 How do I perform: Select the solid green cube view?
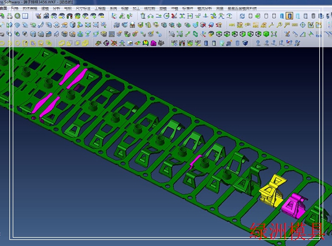click(266, 34)
